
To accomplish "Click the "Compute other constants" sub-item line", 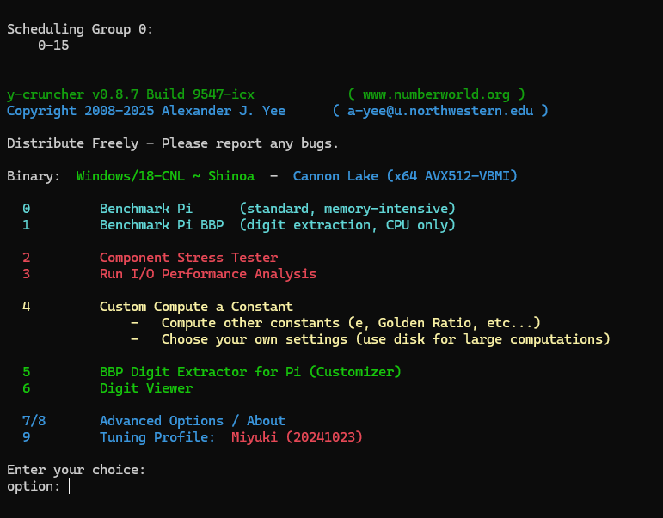I will tap(351, 323).
